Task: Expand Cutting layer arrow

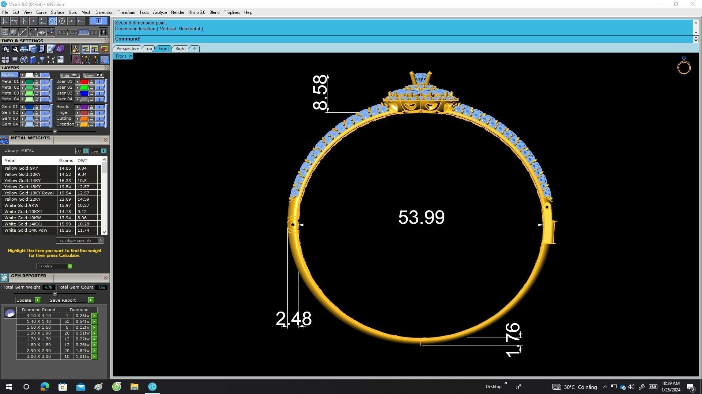Action: click(x=78, y=119)
